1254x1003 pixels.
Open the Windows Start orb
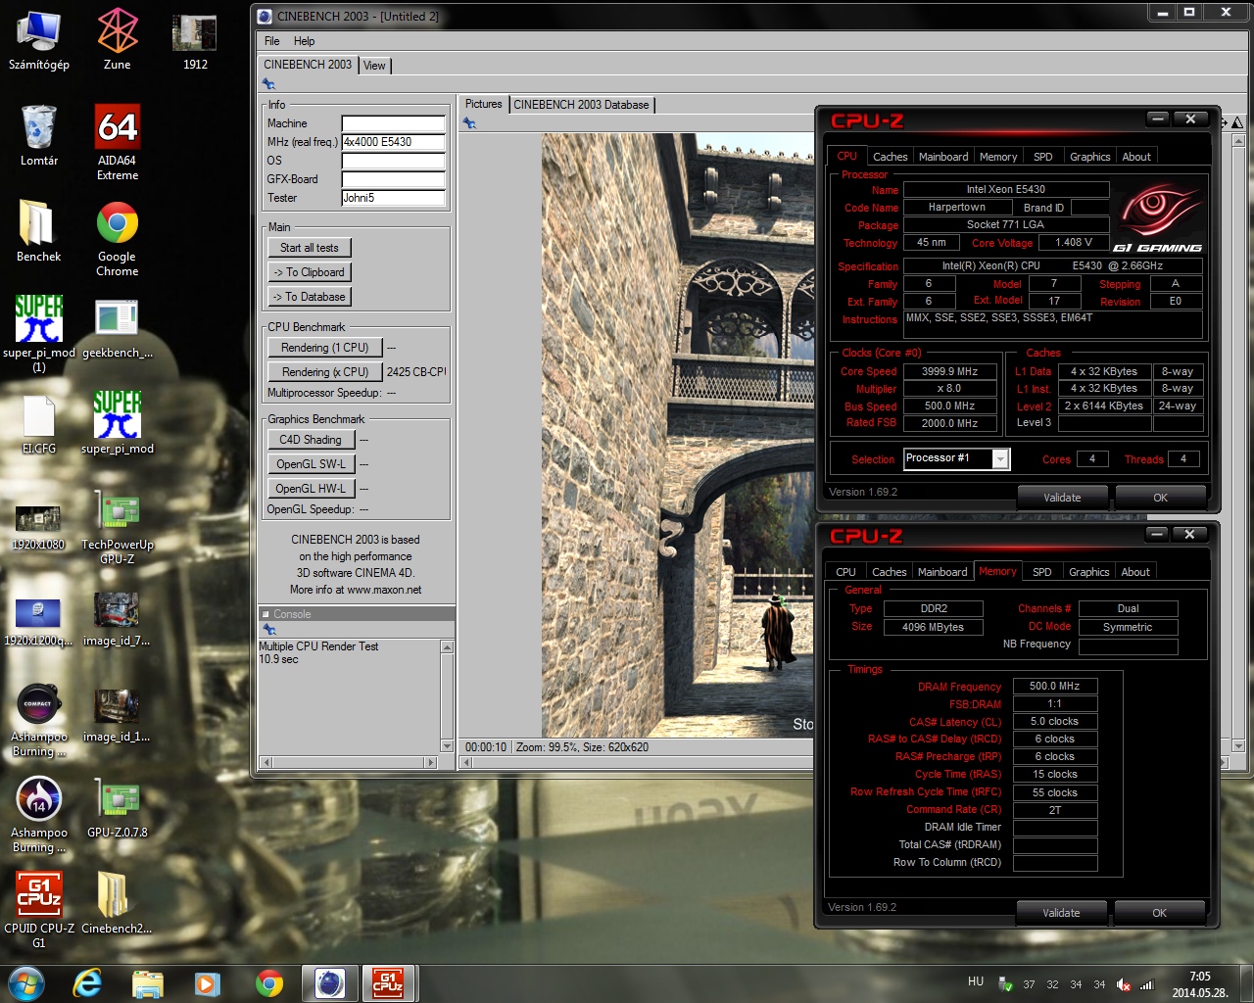[x=25, y=983]
